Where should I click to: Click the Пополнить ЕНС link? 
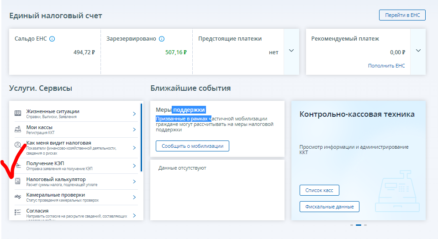[x=386, y=66]
